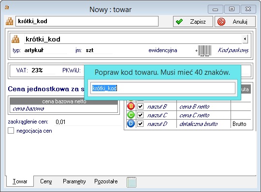Click the PKWiU label

pyautogui.click(x=72, y=70)
